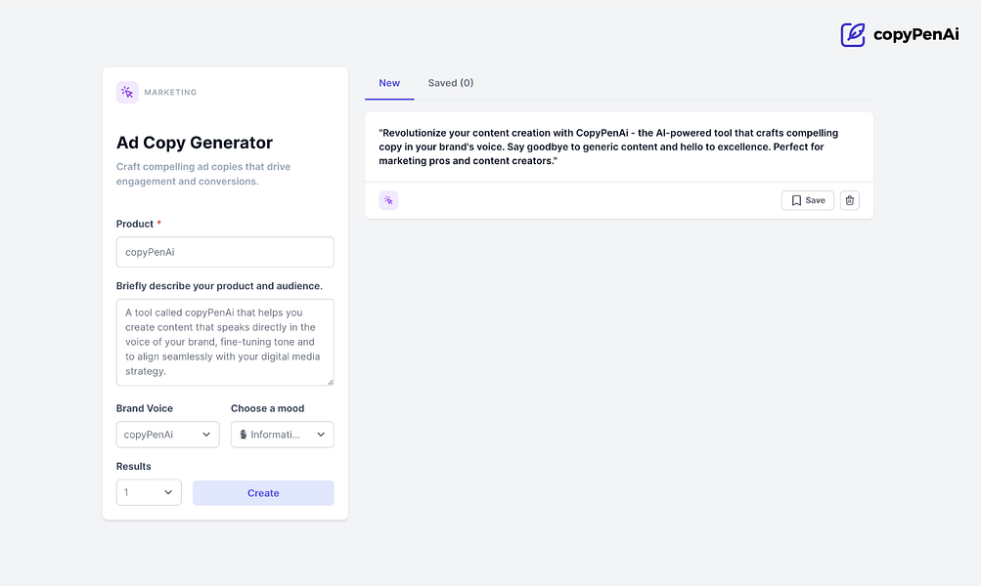Delete the generated copy with trash icon
Image resolution: width=981 pixels, height=586 pixels.
(x=849, y=200)
